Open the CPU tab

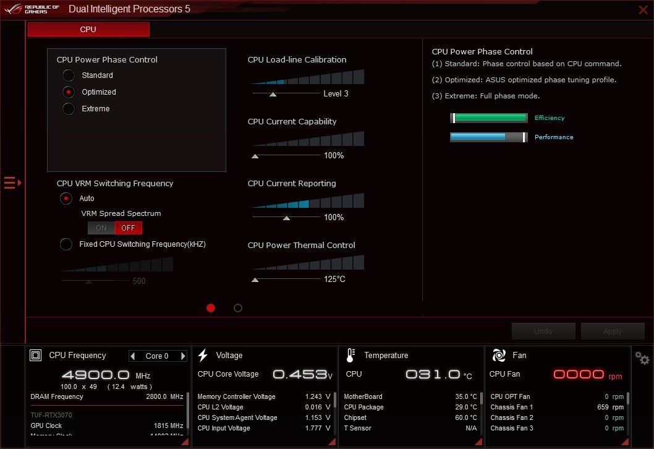pyautogui.click(x=88, y=30)
